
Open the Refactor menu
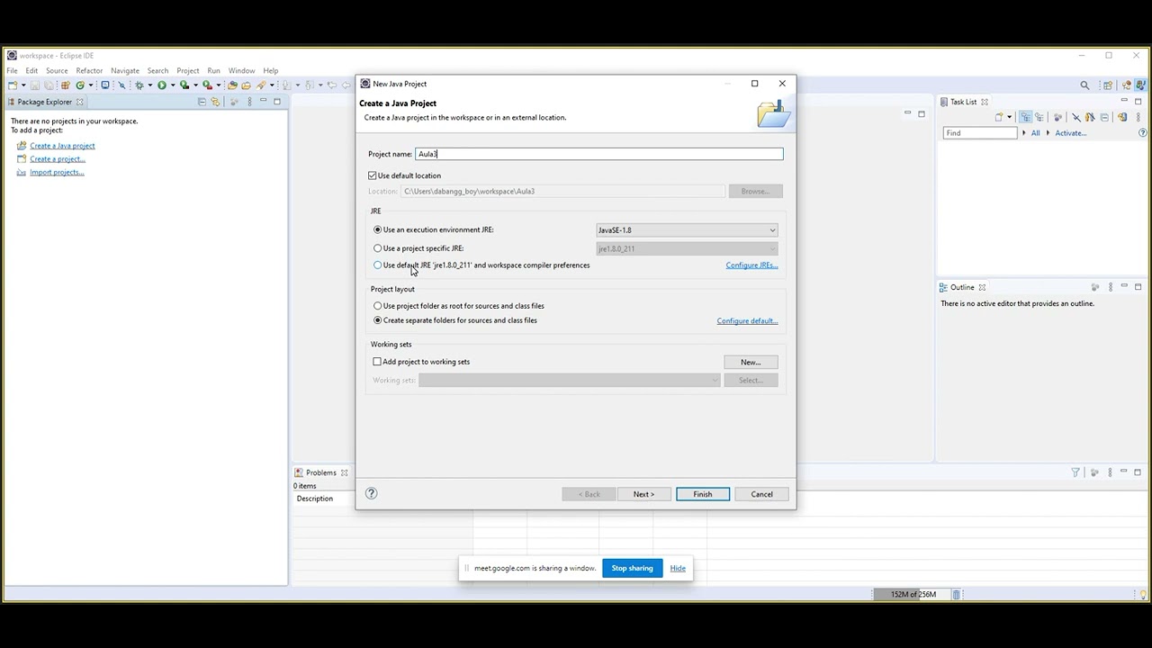coord(89,70)
